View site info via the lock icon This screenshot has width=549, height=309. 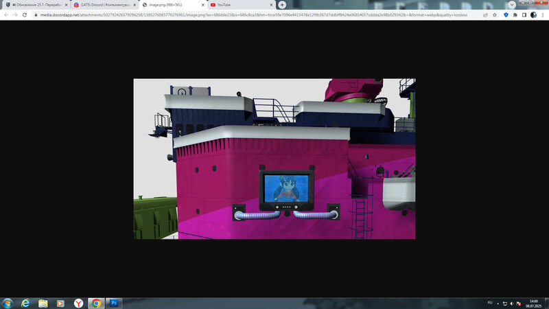click(36, 15)
